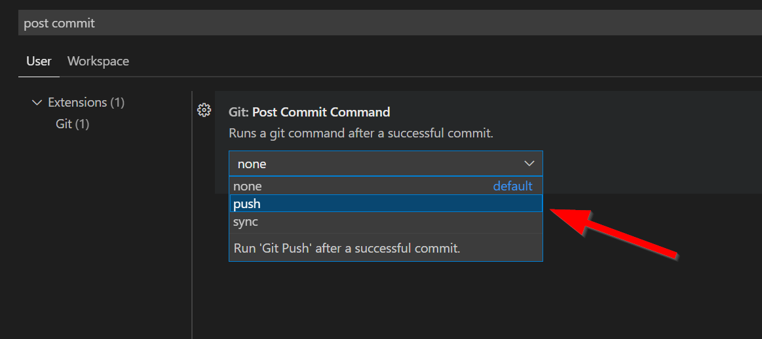Viewport: 762px width, 339px height.
Task: Collapse the Extensions tree chevron
Action: click(37, 103)
